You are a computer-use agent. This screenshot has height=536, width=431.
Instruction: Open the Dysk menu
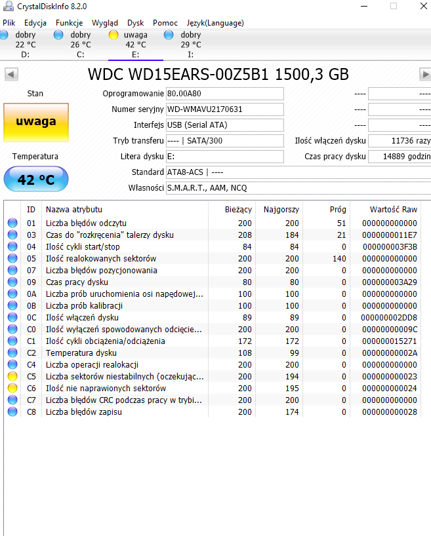coord(136,23)
